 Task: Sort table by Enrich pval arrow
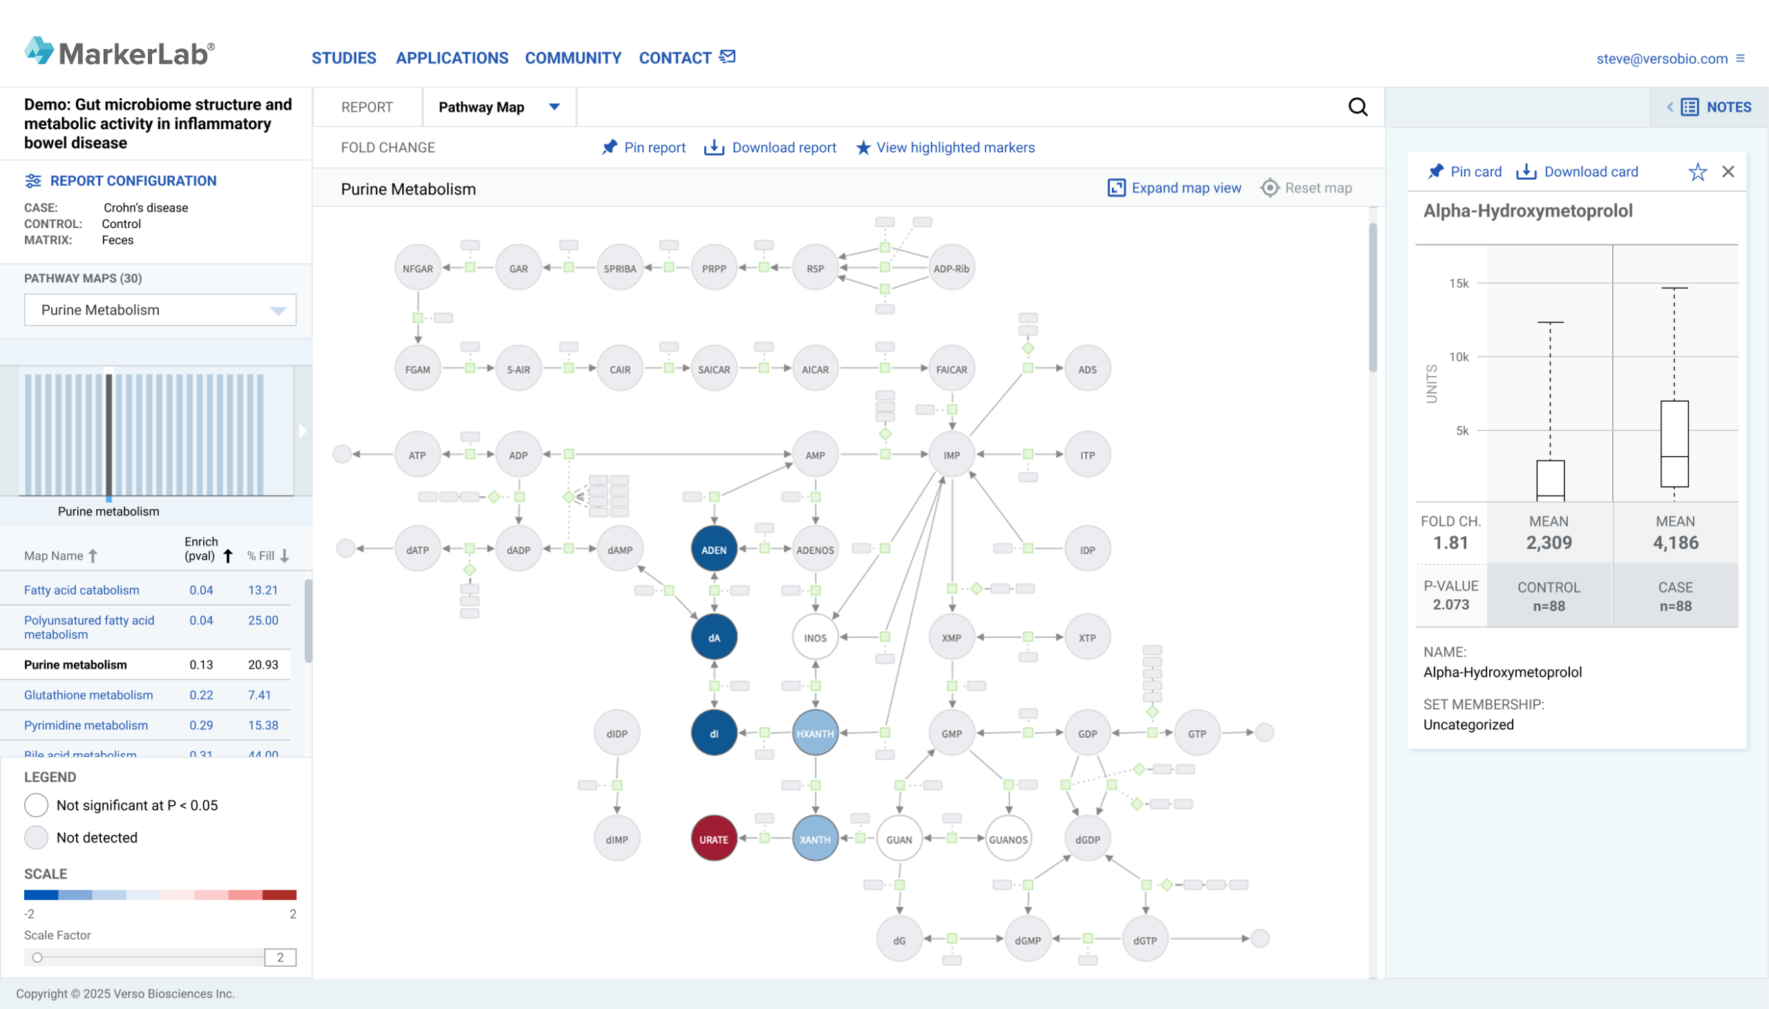pos(228,556)
